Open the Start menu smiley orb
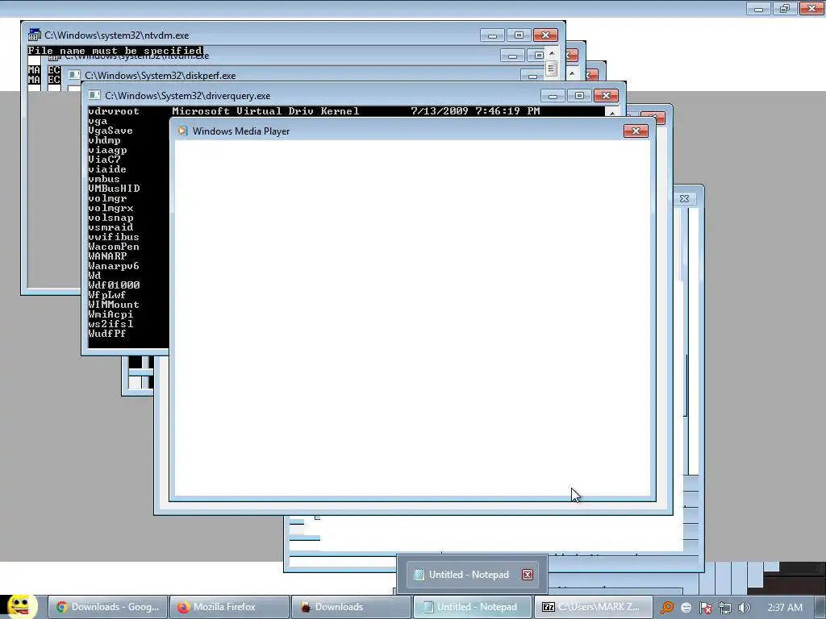This screenshot has width=826, height=619. coord(21,606)
